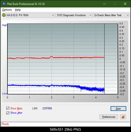The width and height of the screenshot is (131, 132).
Task: Click the vertical black end-of-scan marker line
Action: (104, 59)
